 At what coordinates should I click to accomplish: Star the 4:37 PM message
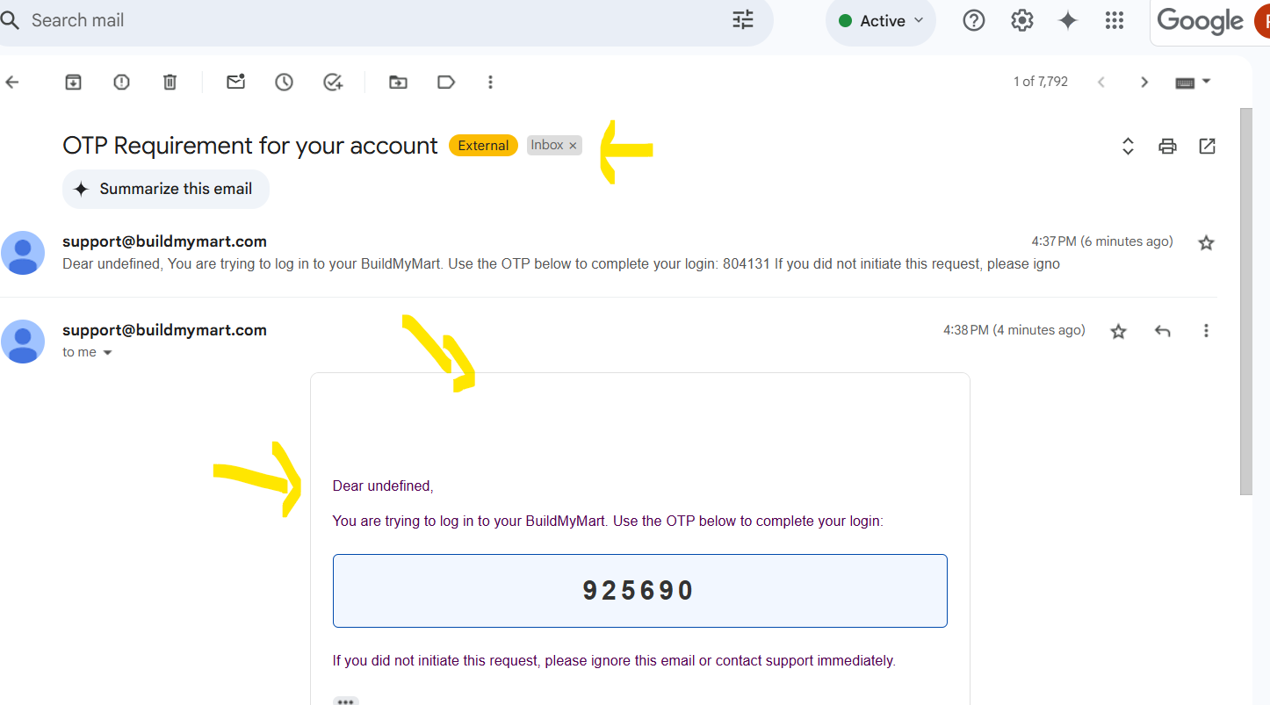tap(1206, 243)
